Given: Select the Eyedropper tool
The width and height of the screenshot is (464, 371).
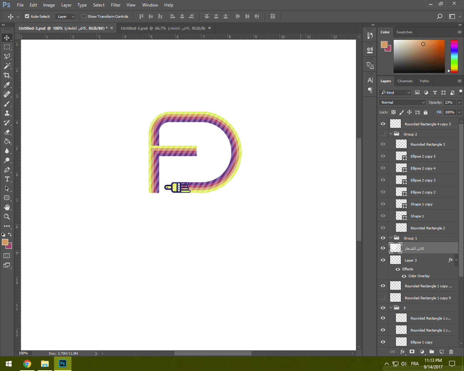Looking at the screenshot, I should point(7,85).
